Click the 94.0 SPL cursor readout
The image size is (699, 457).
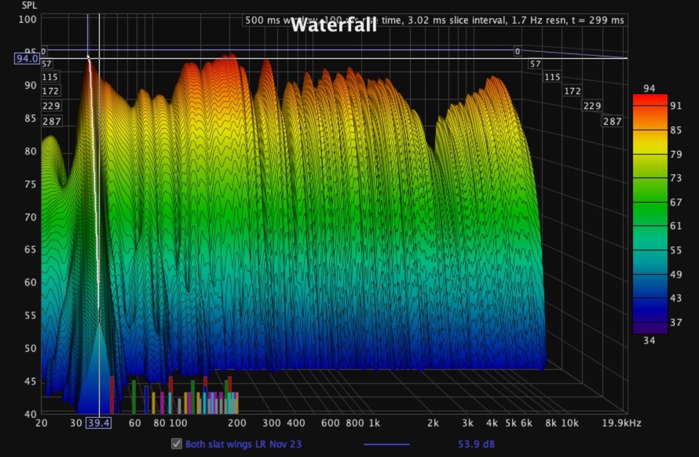[27, 58]
